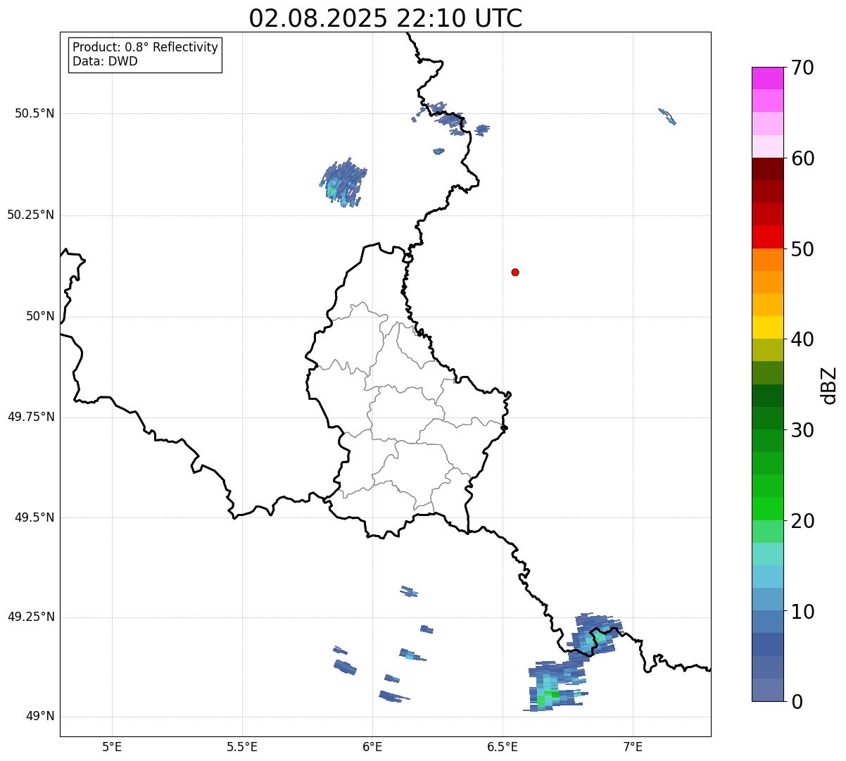This screenshot has height=761, width=846.
Task: Click the colorbar value 70
Action: point(802,68)
